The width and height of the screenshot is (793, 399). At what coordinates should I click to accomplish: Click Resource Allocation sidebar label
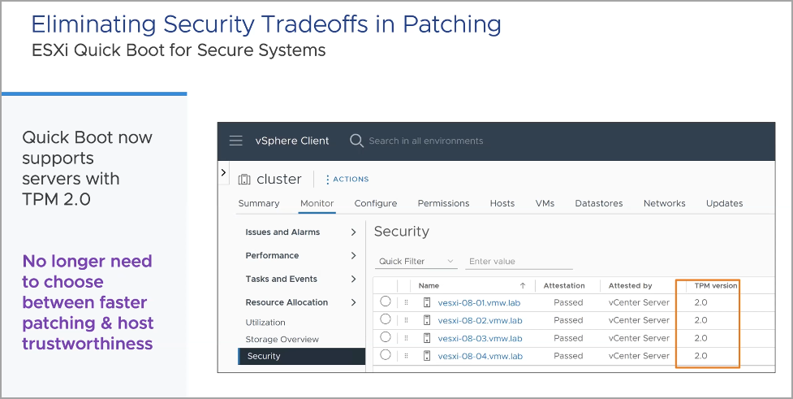click(x=287, y=302)
